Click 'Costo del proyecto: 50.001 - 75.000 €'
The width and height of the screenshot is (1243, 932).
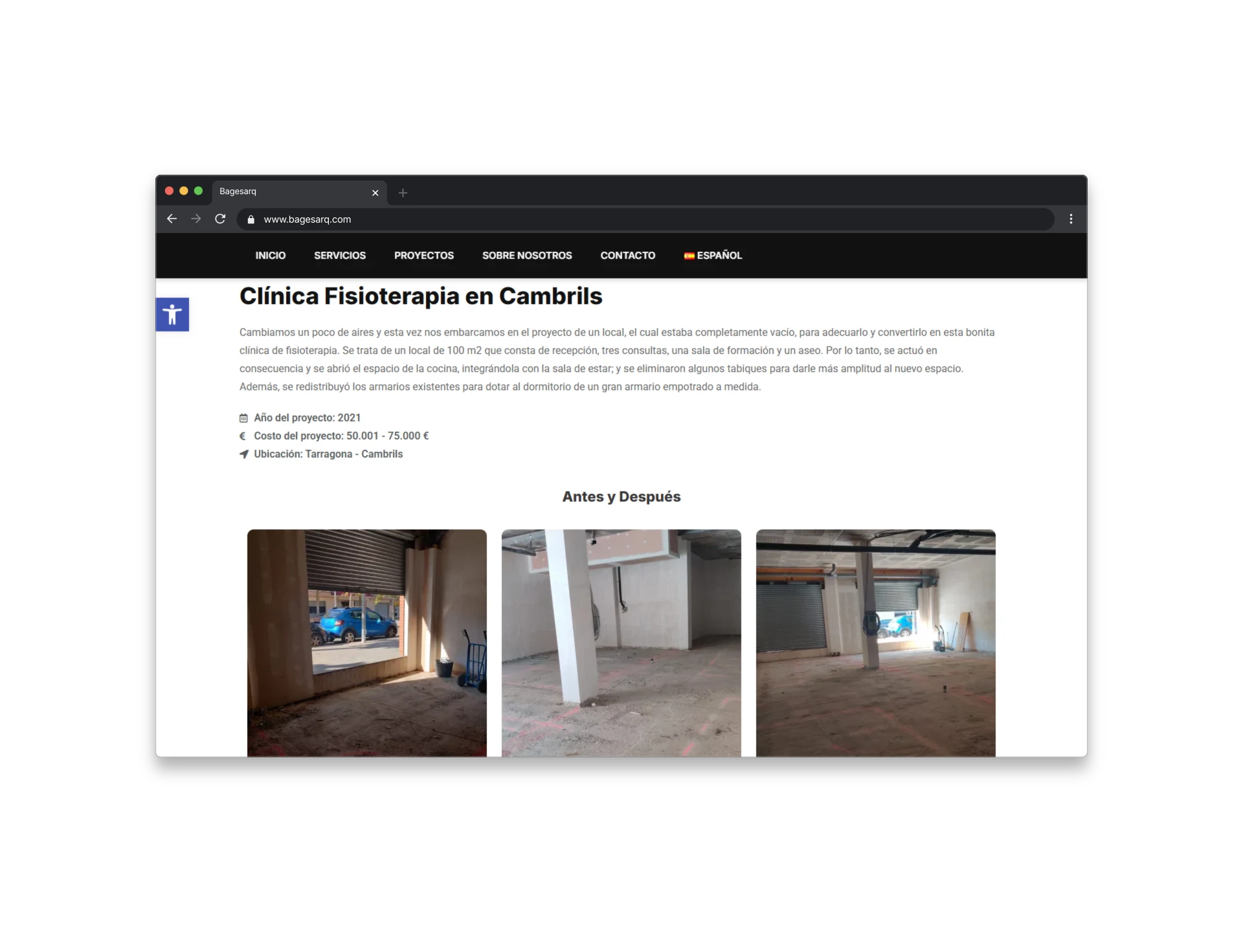pos(341,436)
